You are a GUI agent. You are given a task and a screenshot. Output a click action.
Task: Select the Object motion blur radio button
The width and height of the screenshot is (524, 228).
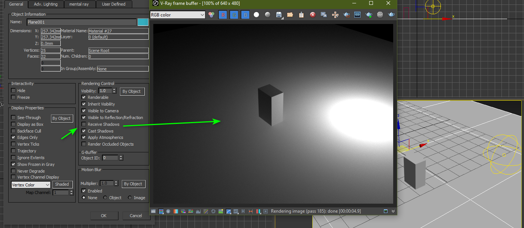coord(105,198)
